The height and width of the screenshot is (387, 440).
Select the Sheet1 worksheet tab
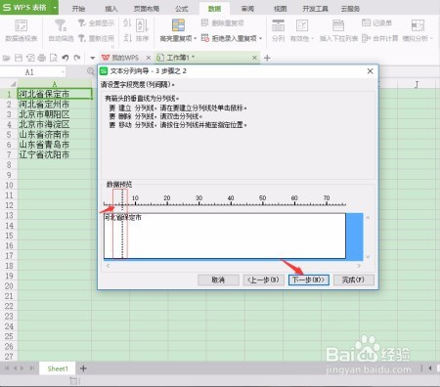click(58, 368)
